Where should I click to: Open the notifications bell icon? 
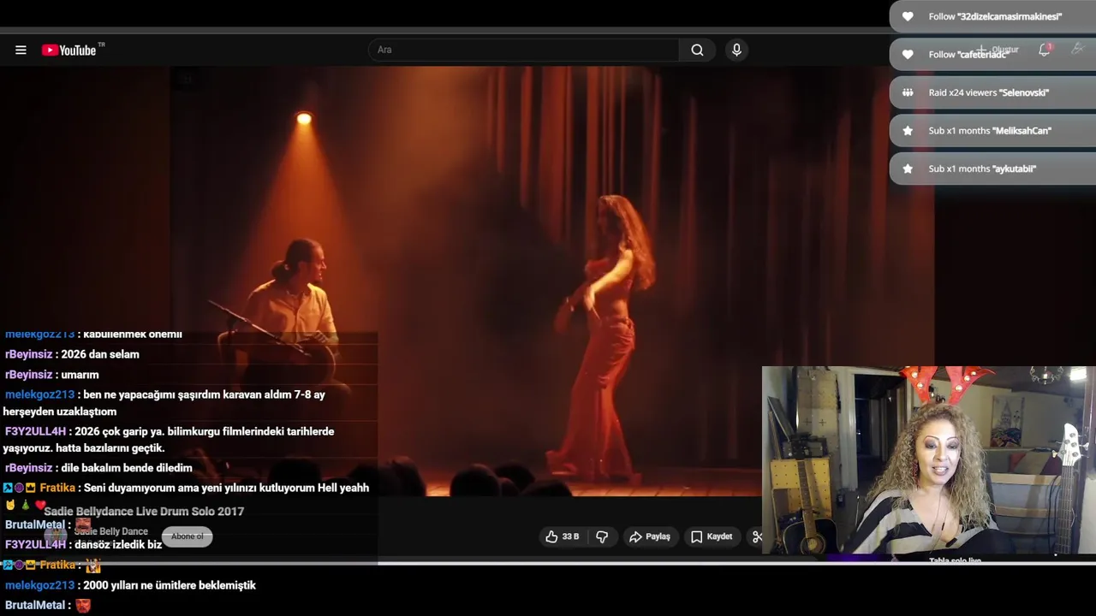point(1044,50)
